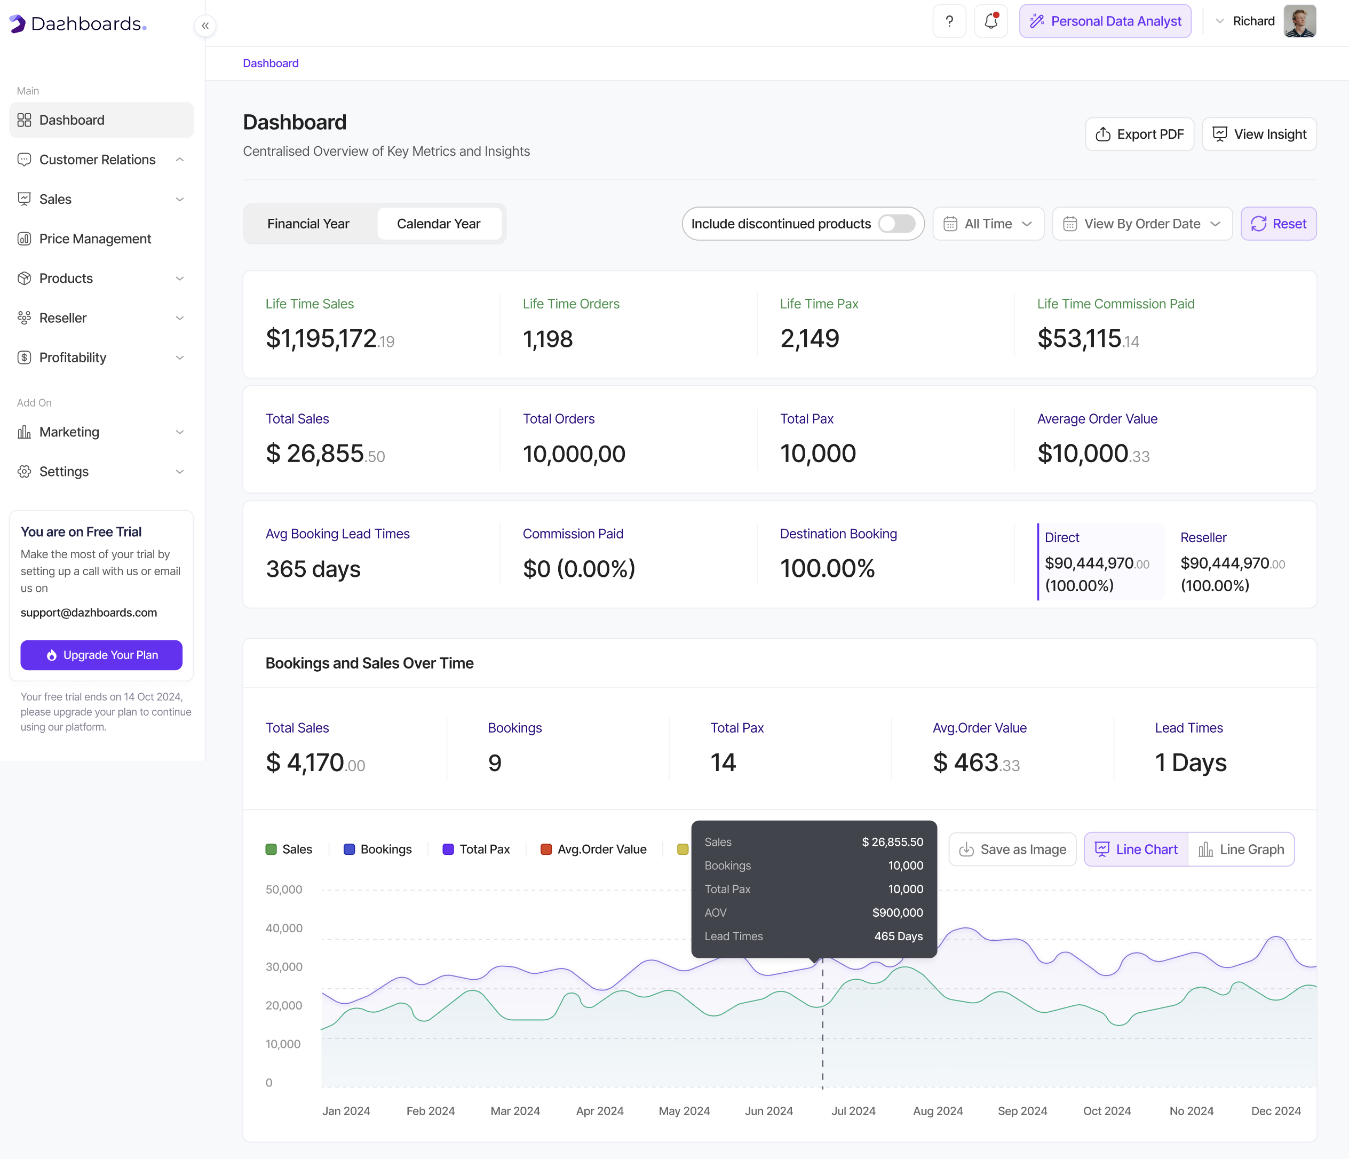The width and height of the screenshot is (1349, 1159).
Task: Collapse sidebar with double chevron icon
Action: [x=205, y=26]
